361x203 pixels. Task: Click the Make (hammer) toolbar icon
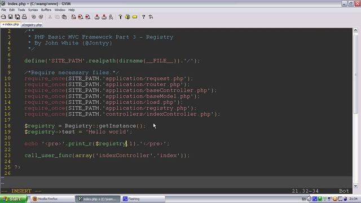(x=120, y=17)
